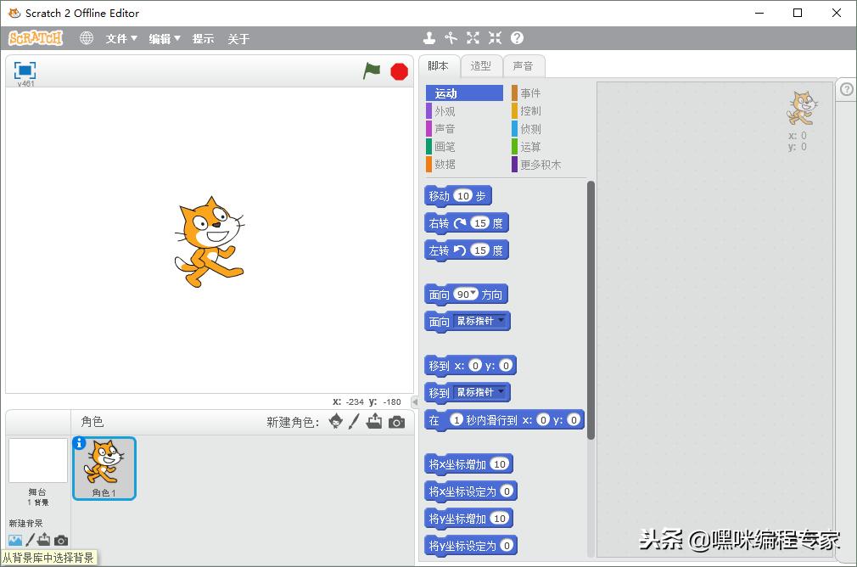Open the language globe menu

(86, 38)
